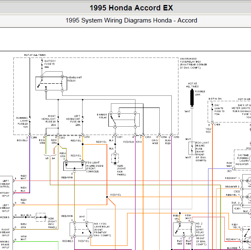Click the 1995 Honda Accord EX title

click(x=131, y=8)
